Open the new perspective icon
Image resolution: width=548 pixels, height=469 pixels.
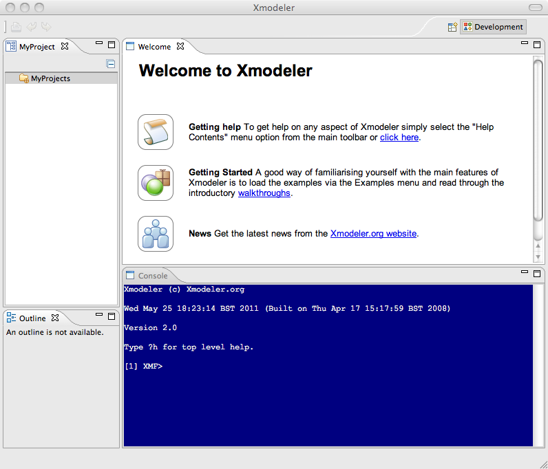pyautogui.click(x=452, y=27)
